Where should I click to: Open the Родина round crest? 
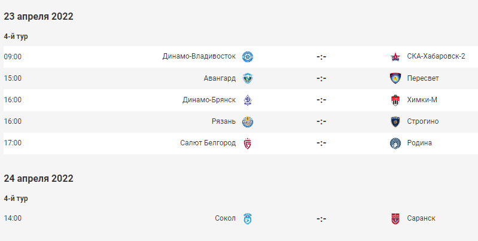pyautogui.click(x=395, y=143)
